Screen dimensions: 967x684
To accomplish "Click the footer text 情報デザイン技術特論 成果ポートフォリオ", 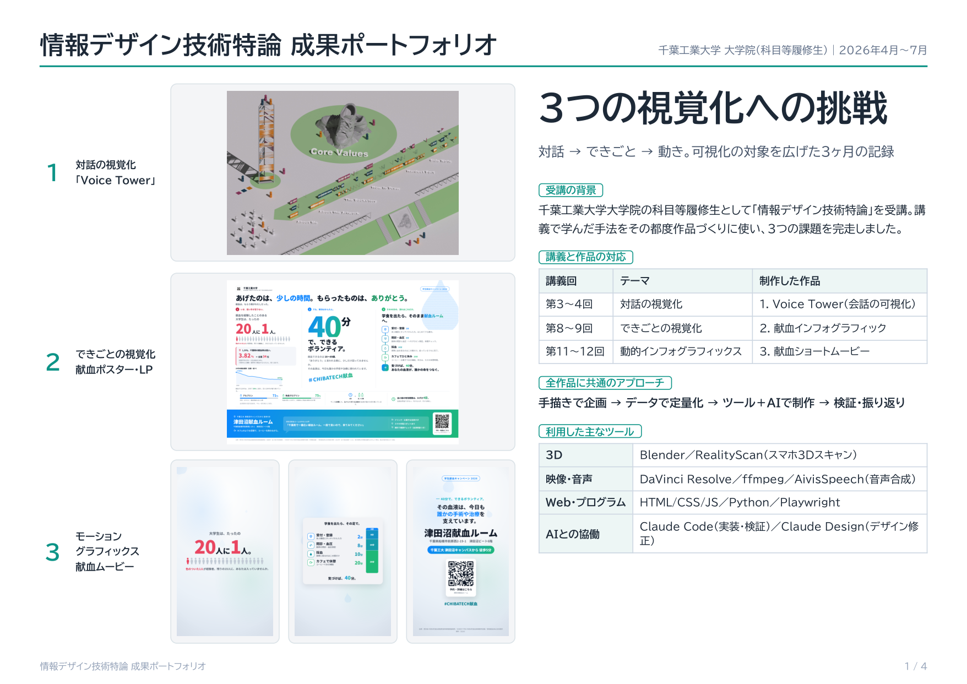I will point(123,666).
